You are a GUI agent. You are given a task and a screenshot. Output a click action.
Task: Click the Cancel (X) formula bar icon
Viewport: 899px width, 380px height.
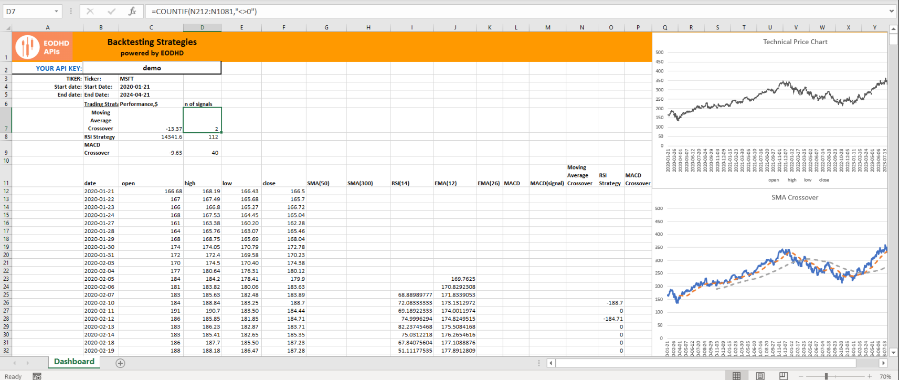(x=90, y=11)
